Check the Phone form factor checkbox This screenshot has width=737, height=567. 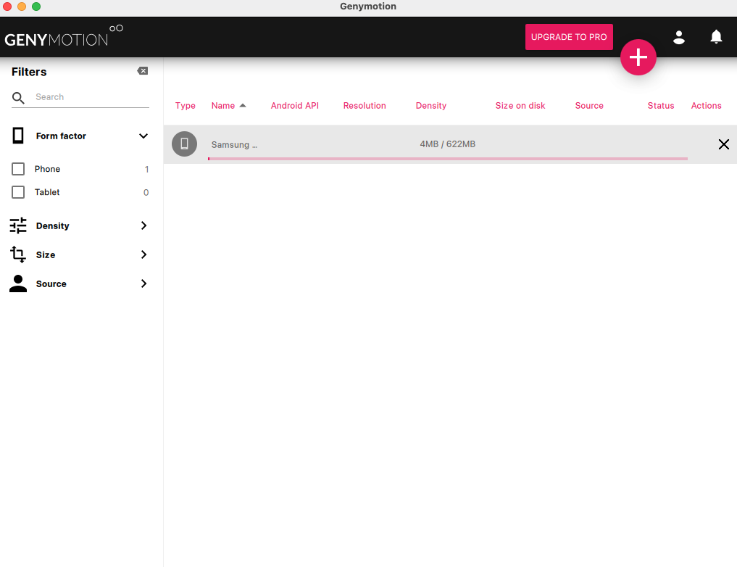18,169
